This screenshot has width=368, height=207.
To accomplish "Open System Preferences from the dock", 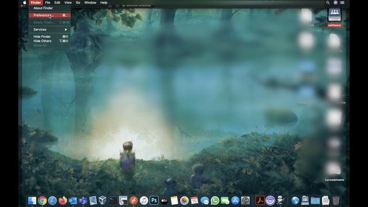I will (x=246, y=201).
